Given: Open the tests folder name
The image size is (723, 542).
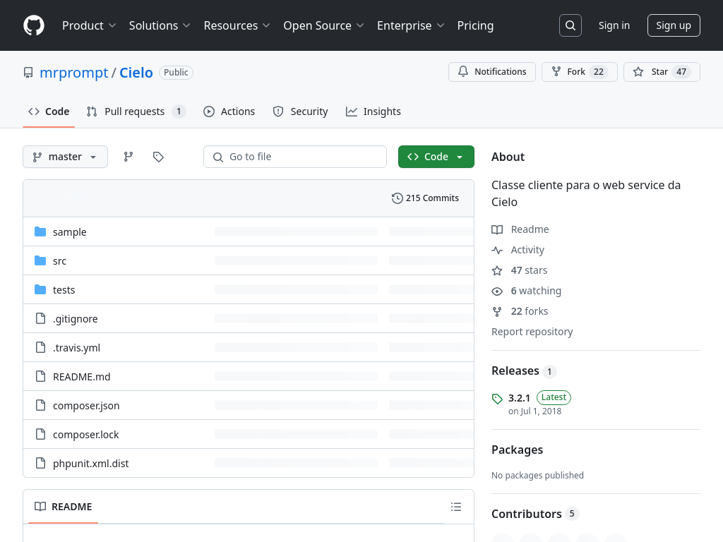Looking at the screenshot, I should click(x=64, y=290).
